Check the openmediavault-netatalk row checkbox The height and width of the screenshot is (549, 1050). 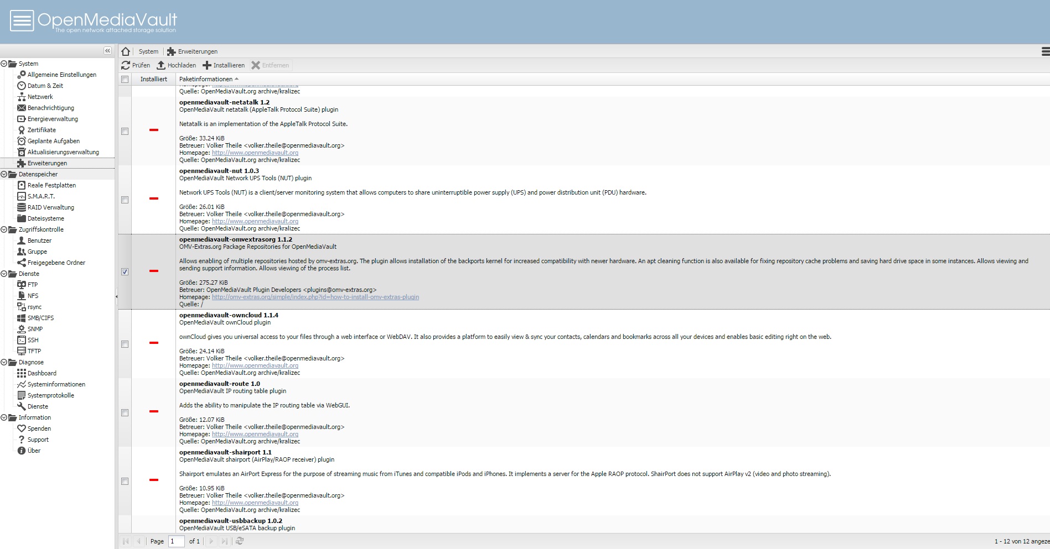[125, 131]
